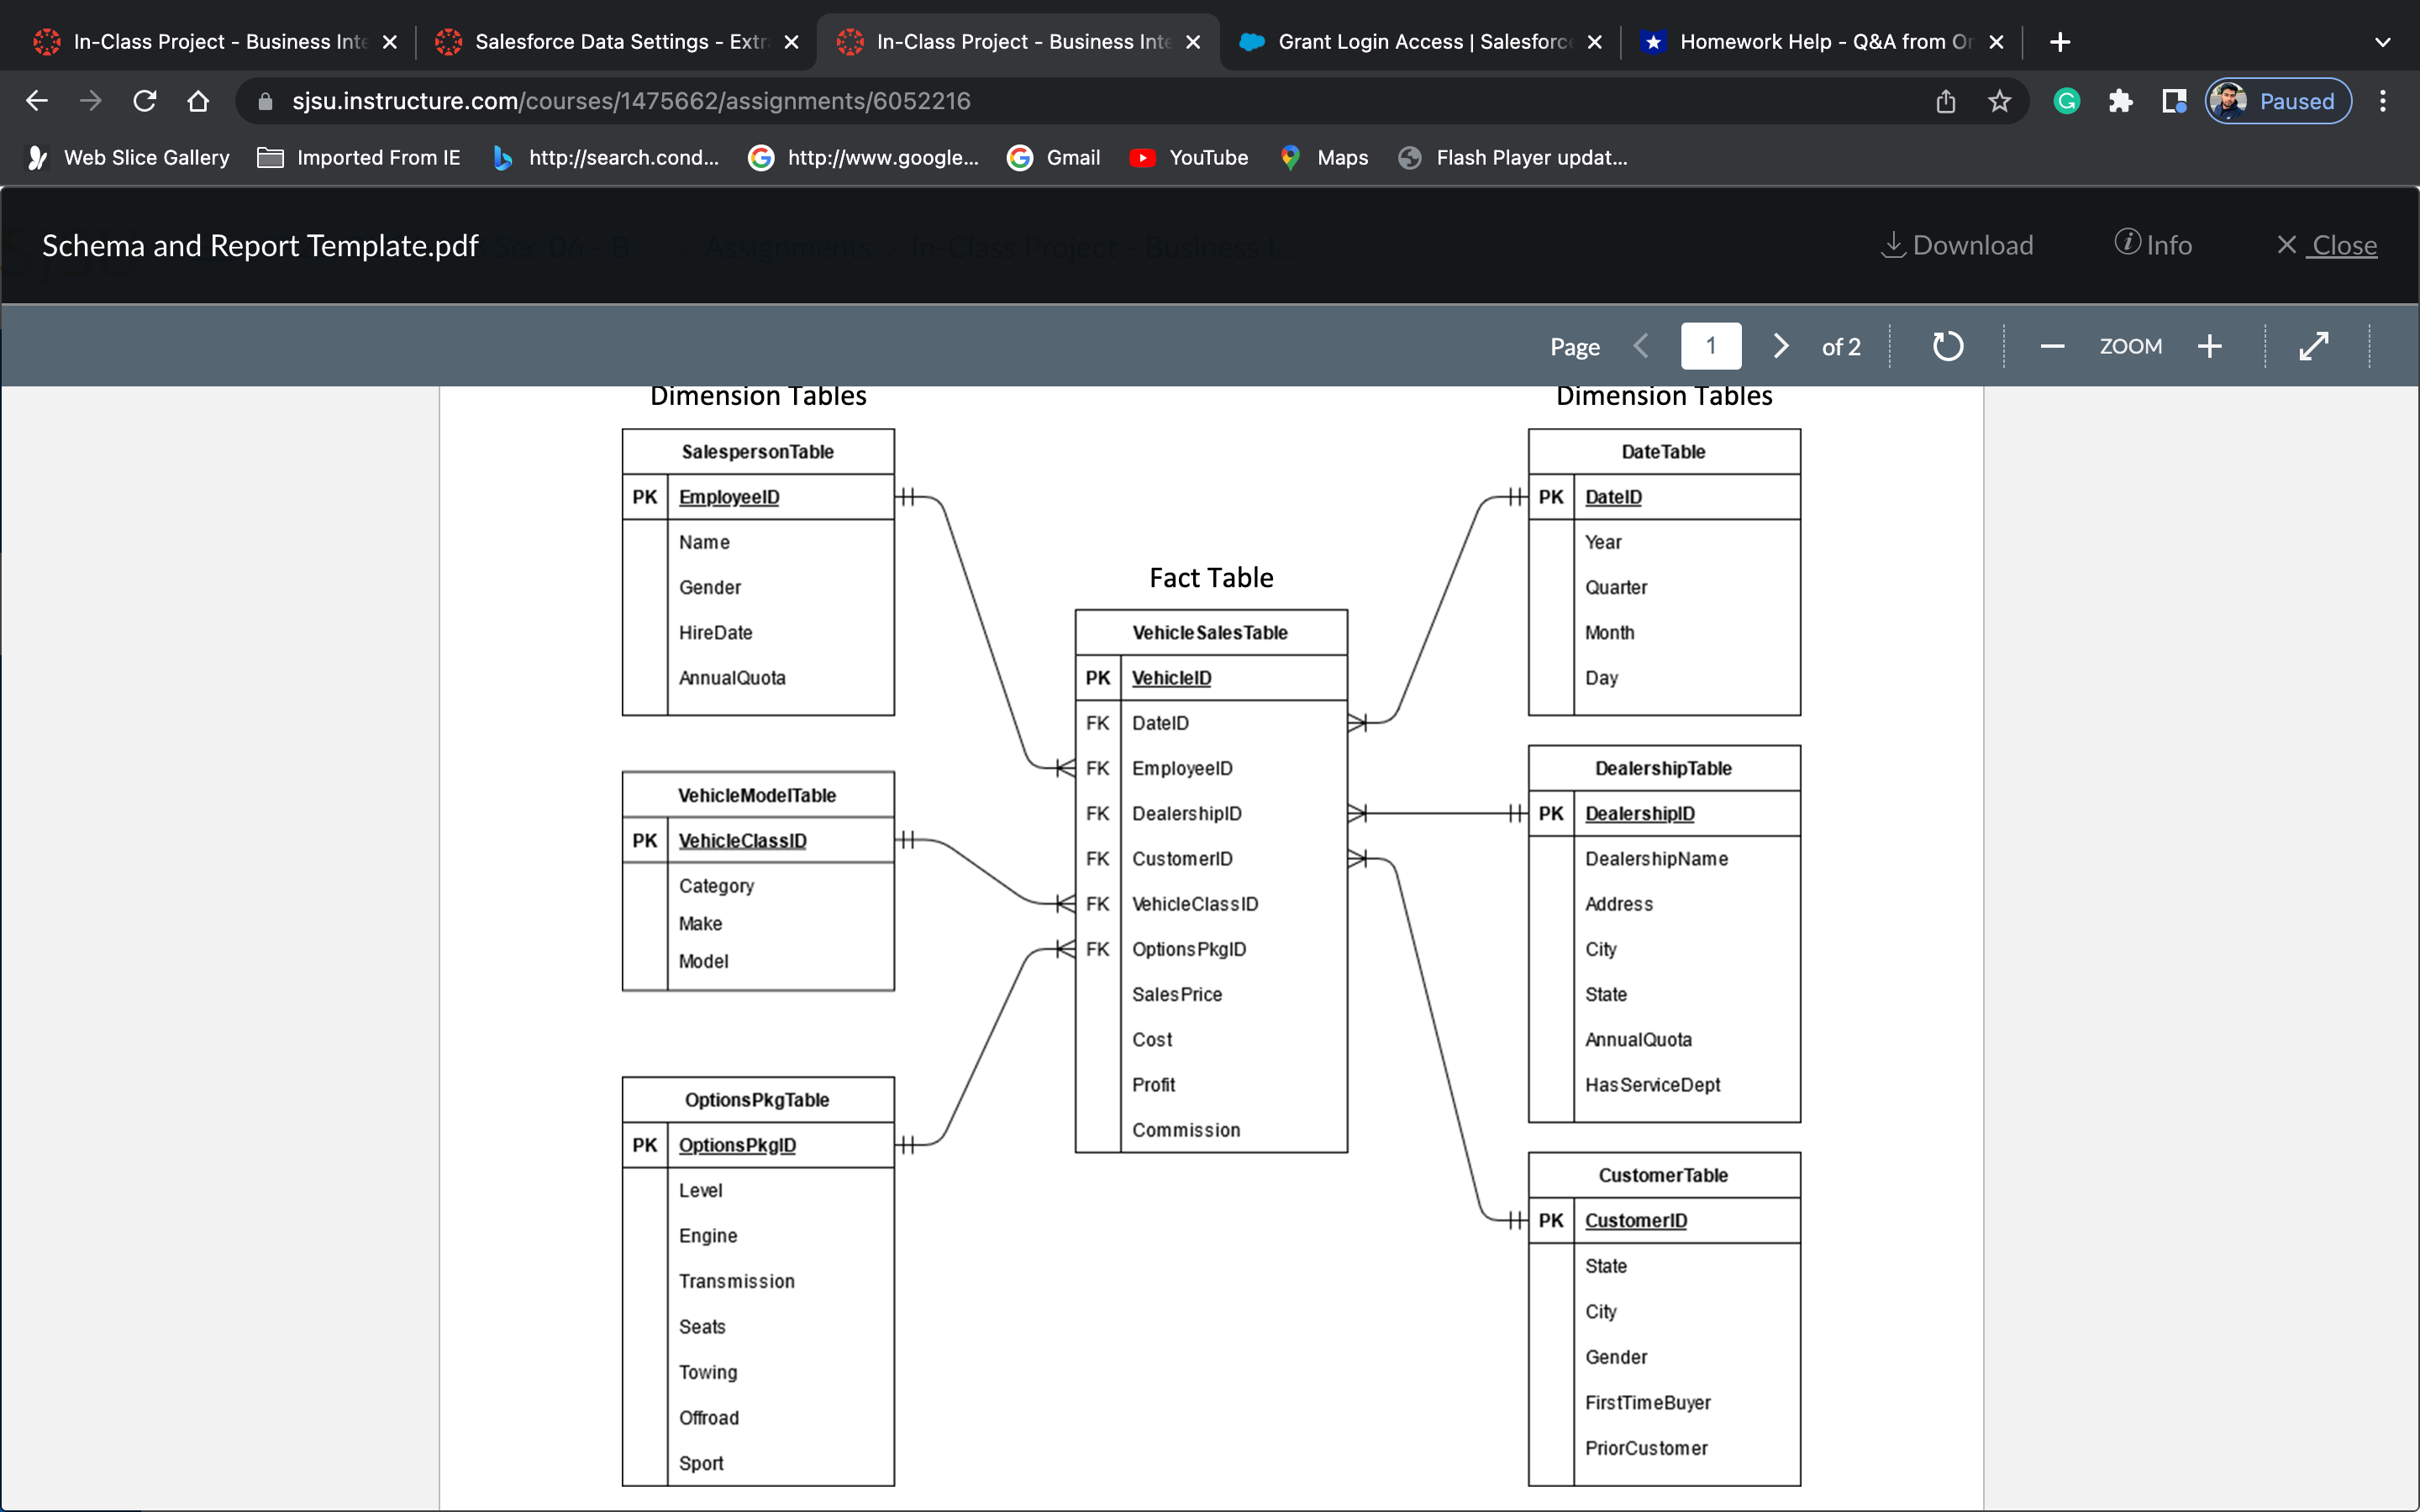Image resolution: width=2420 pixels, height=1512 pixels.
Task: Open the tab search dropdown
Action: (2383, 42)
